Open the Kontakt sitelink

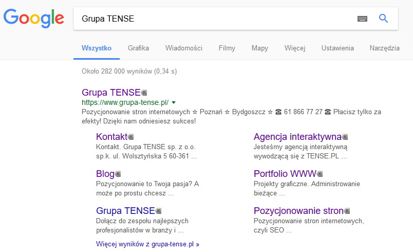click(x=111, y=137)
